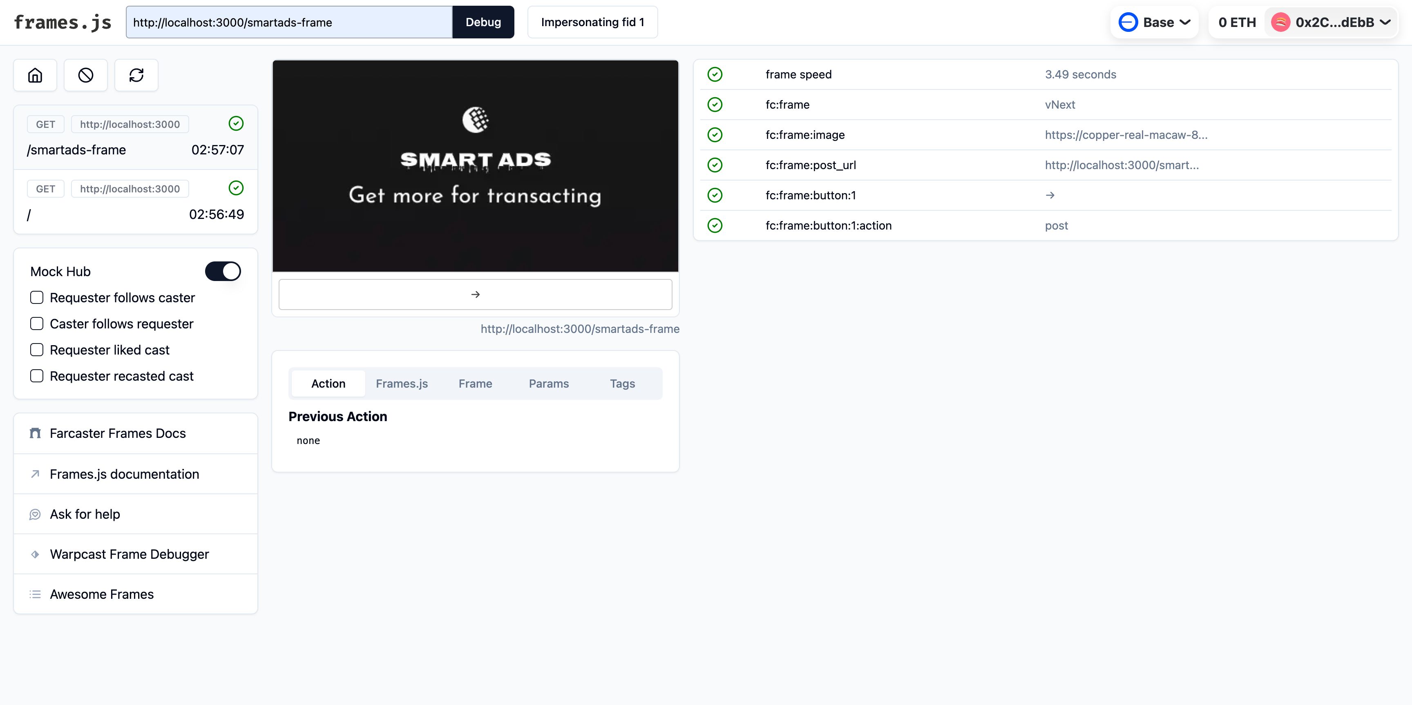
Task: Open the 0x2C...dEbB account dropdown
Action: (x=1331, y=22)
